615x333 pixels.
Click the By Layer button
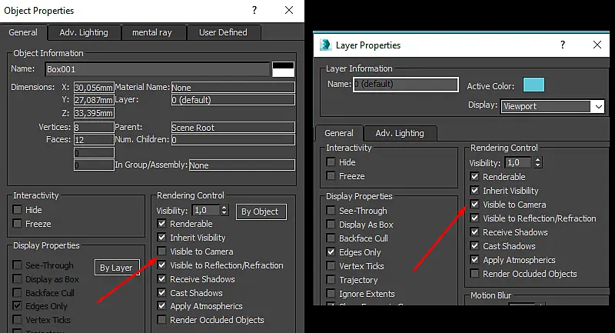(x=116, y=268)
